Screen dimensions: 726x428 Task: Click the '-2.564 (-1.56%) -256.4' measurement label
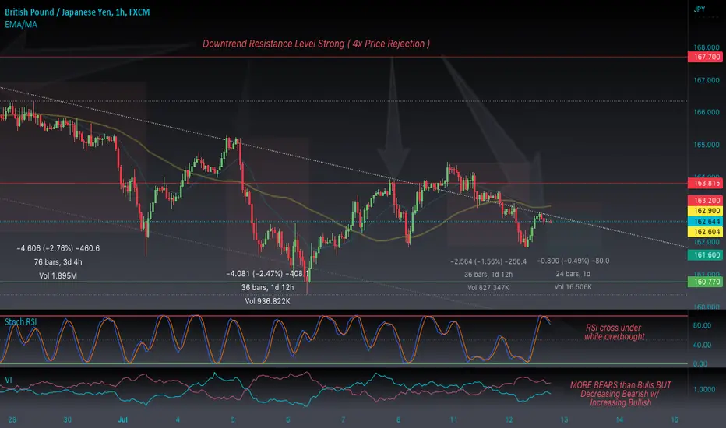(488, 261)
